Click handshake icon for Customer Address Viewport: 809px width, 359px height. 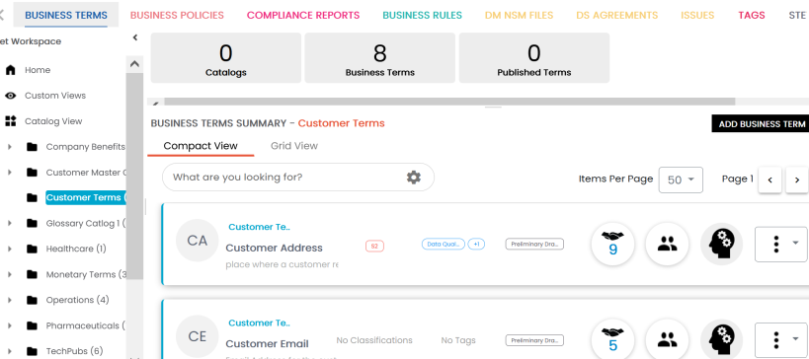(613, 245)
